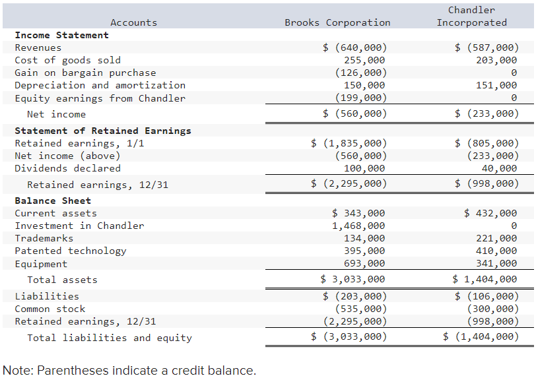The height and width of the screenshot is (378, 536).
Task: Click Brooks equipment value 693,000
Action: pos(364,263)
